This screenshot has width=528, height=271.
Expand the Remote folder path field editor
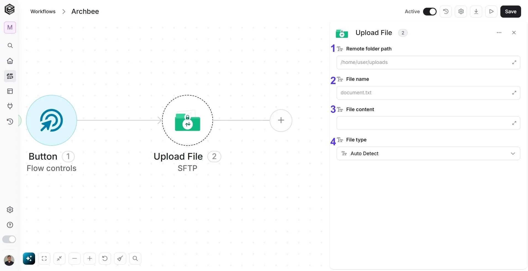coord(514,63)
